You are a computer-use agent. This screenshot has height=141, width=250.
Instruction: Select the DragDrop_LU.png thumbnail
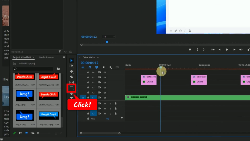click(49, 116)
